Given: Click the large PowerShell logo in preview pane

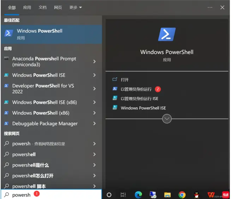Looking at the screenshot, I should click(x=167, y=34).
